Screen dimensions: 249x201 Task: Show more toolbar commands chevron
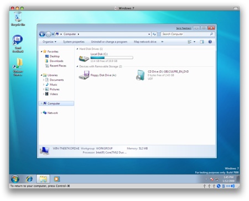click(x=162, y=42)
